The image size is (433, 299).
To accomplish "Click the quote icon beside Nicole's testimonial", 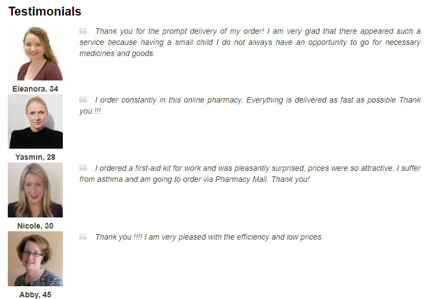I will (83, 168).
